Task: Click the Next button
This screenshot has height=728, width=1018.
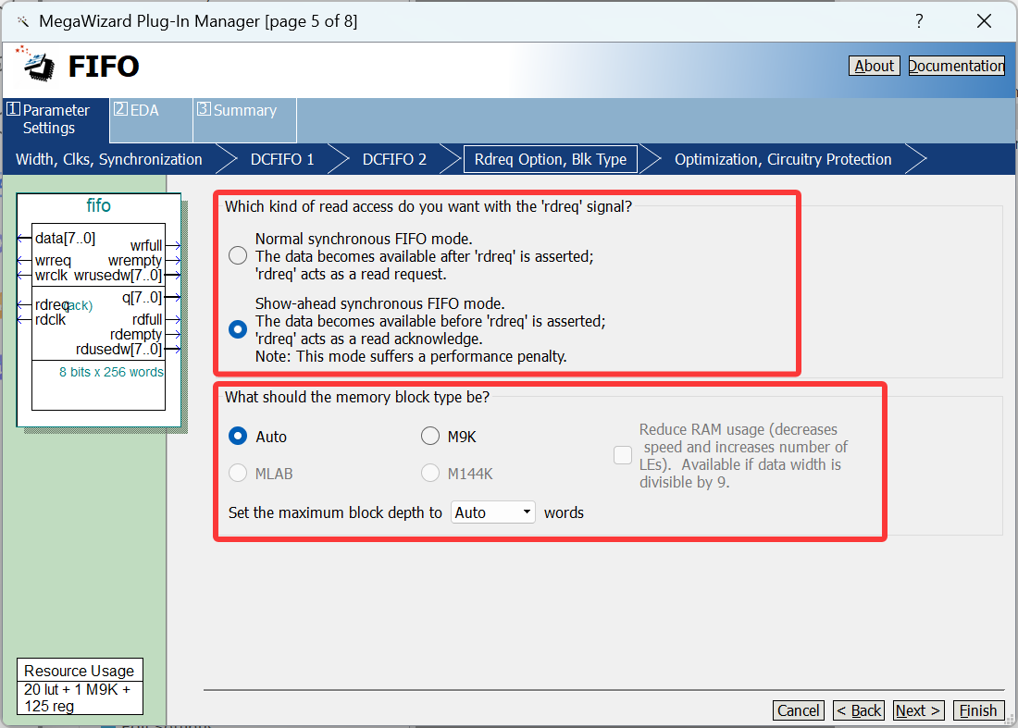Action: [918, 710]
